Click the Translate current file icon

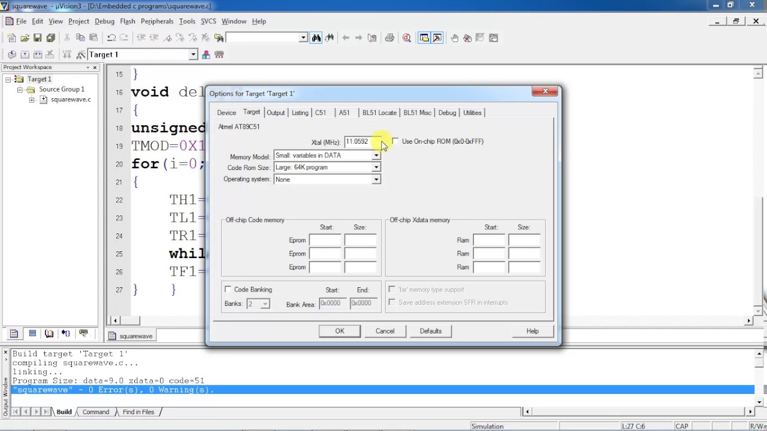click(x=11, y=54)
